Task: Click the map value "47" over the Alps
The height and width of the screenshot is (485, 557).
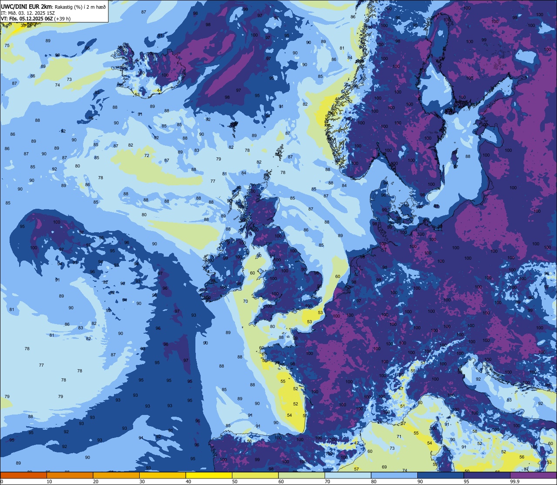Action: point(401,388)
